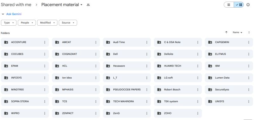Expand the Type filter dropdown

coord(9,23)
